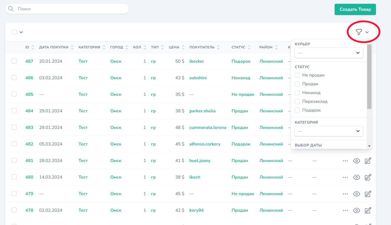Image resolution: width=391 pixels, height=225 pixels.
Task: Sort by Покупатель column
Action: tap(218, 47)
